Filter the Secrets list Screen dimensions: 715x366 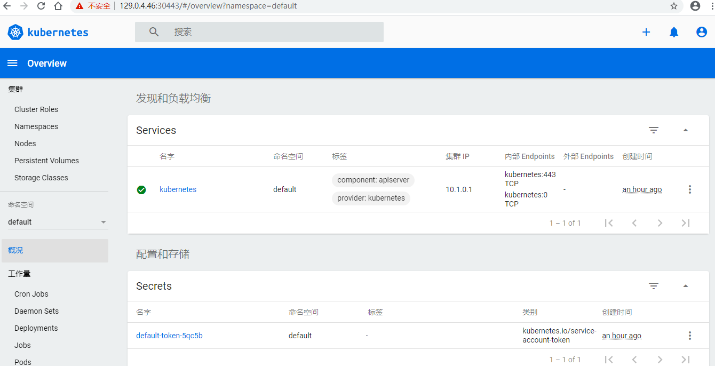[654, 286]
